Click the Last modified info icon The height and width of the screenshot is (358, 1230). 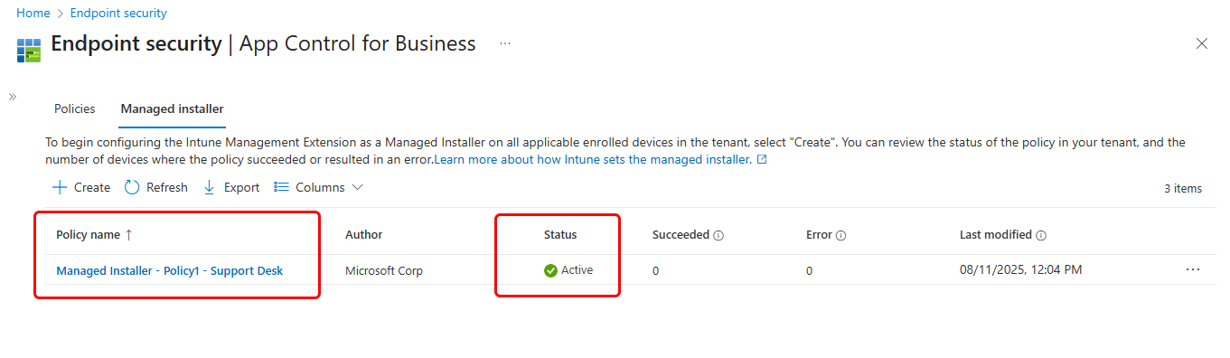pos(1040,235)
